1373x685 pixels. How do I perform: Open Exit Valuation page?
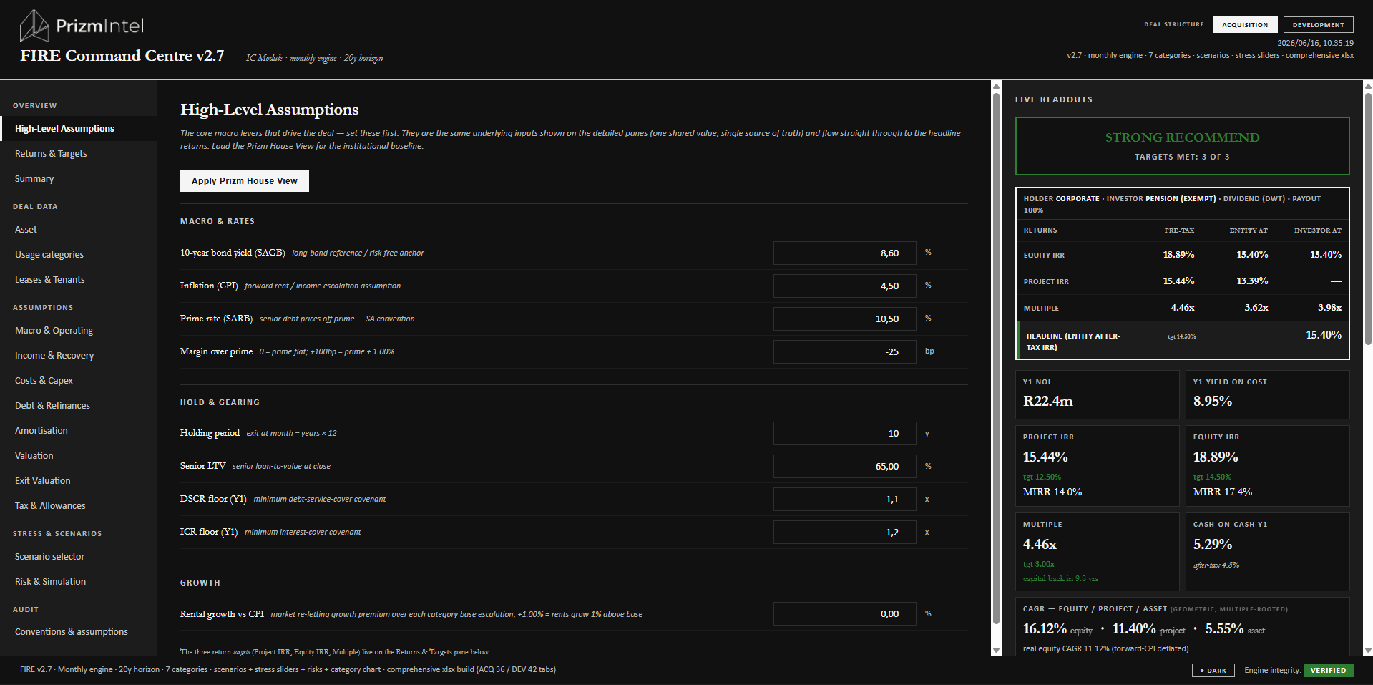pos(78,481)
